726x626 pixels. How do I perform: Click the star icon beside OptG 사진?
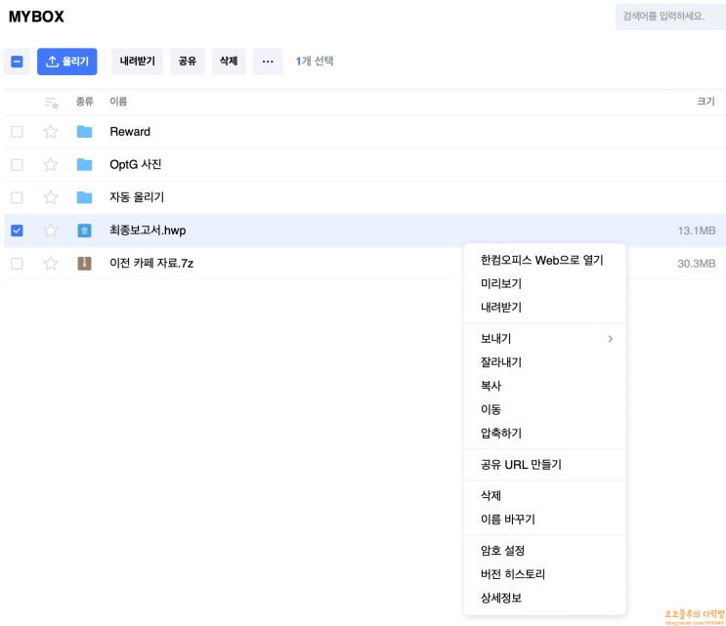(x=51, y=164)
